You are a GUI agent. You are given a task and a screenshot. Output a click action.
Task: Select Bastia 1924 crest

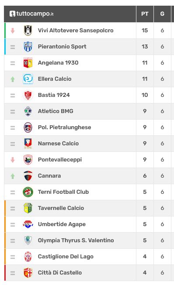tap(28, 95)
